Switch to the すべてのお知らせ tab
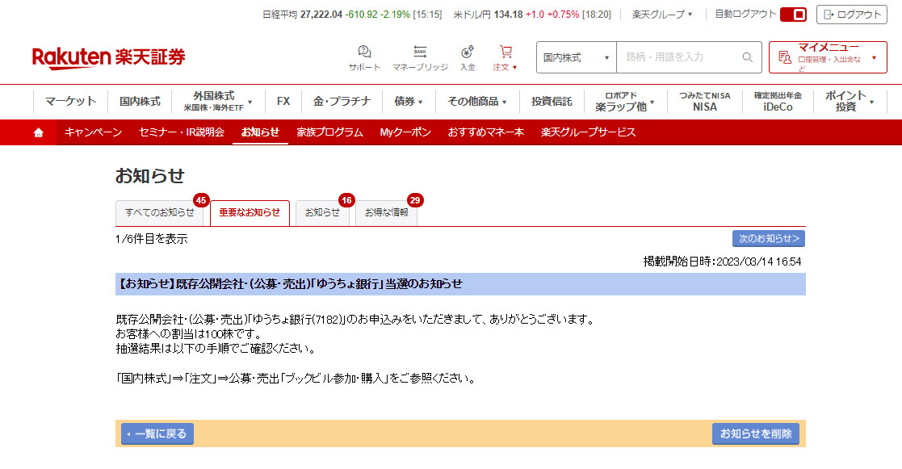 [159, 213]
